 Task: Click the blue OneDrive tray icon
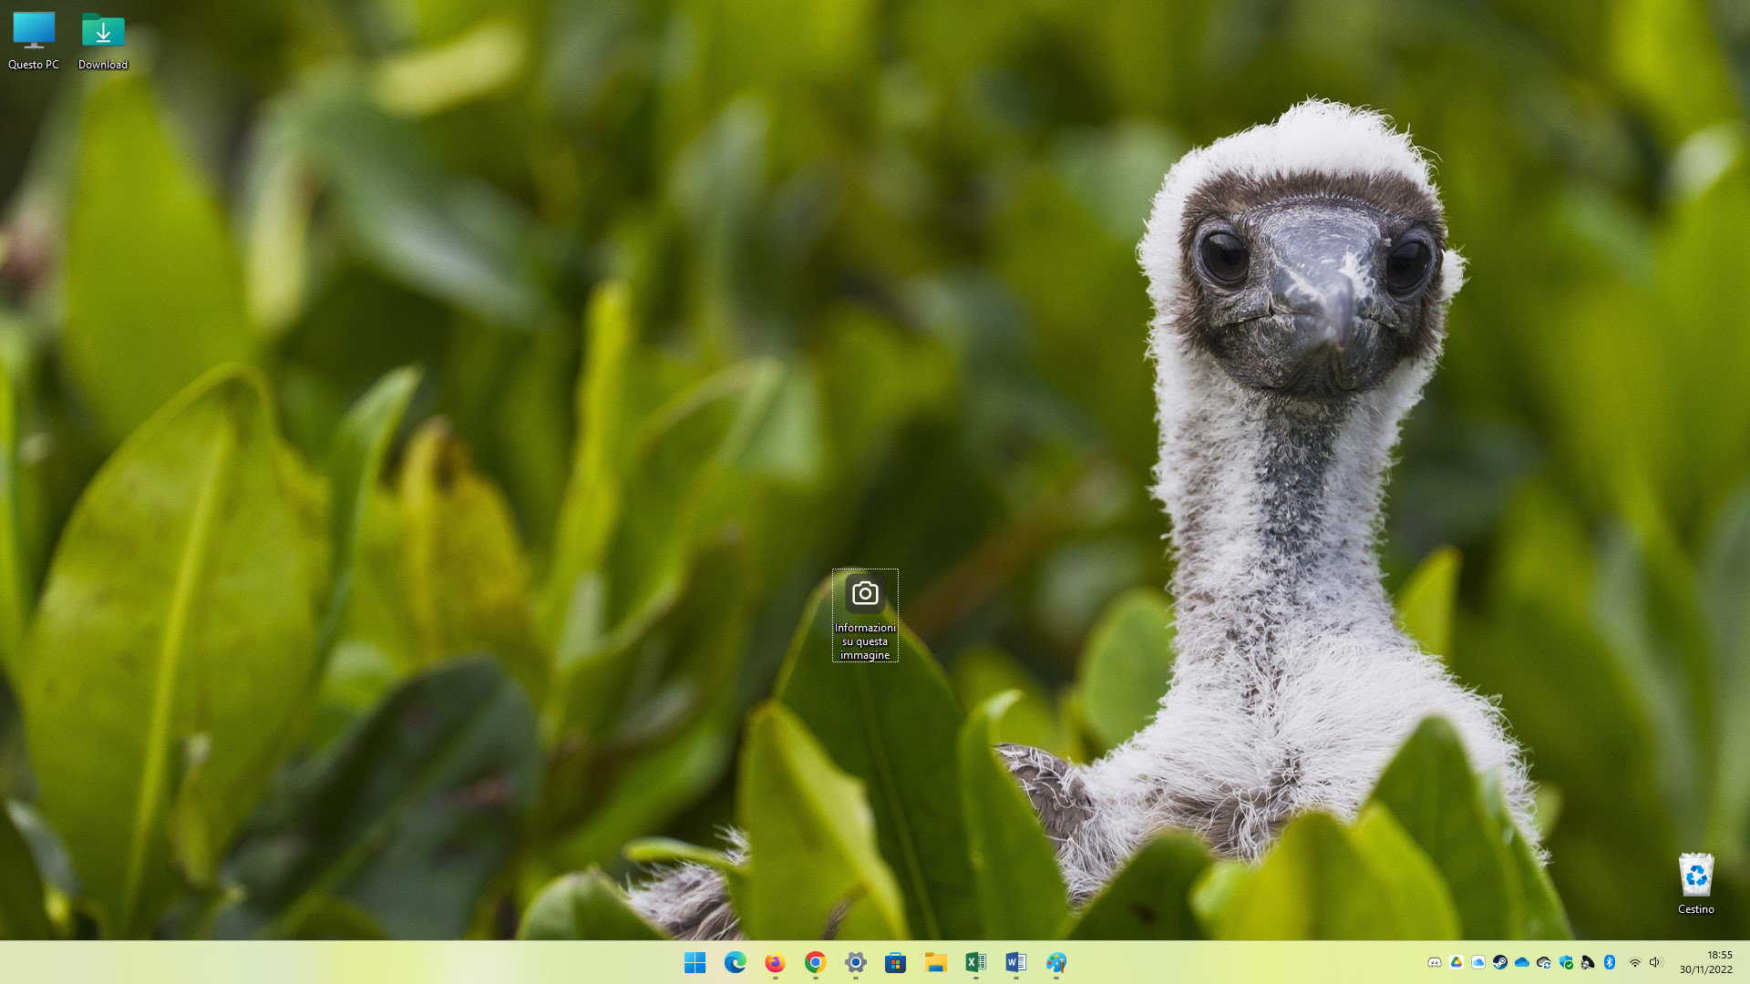[x=1521, y=962]
